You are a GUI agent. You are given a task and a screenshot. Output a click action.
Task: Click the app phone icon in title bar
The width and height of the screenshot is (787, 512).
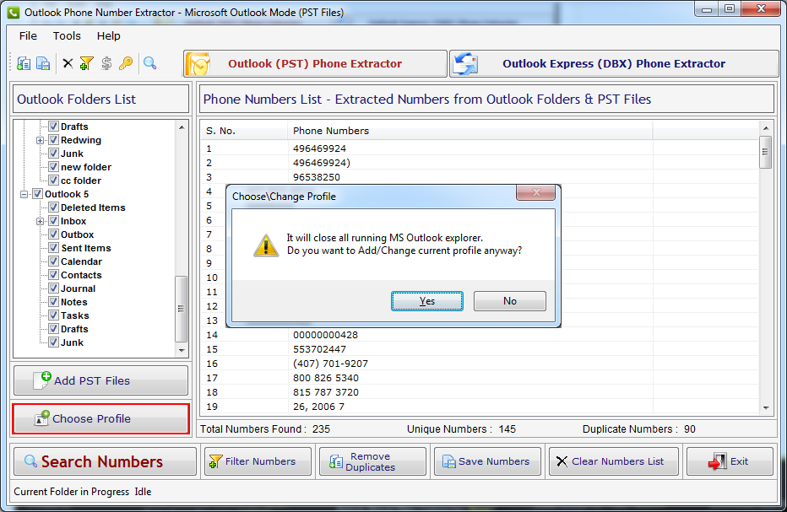click(x=14, y=13)
